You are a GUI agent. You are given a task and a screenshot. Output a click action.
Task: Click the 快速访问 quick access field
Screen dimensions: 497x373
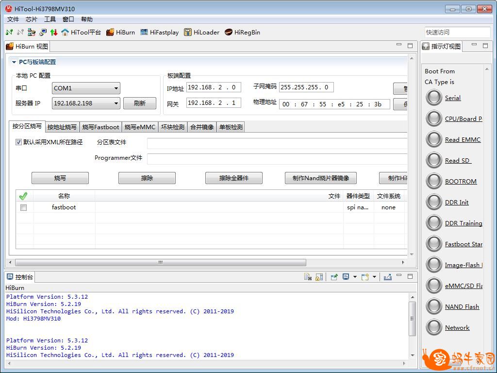pyautogui.click(x=457, y=32)
